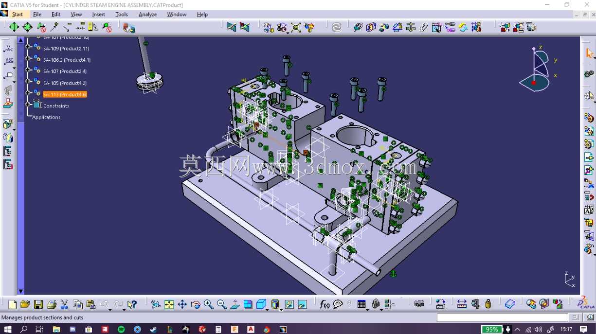Select the Applications tree item
Viewport: 596px width, 334px height.
tap(46, 117)
